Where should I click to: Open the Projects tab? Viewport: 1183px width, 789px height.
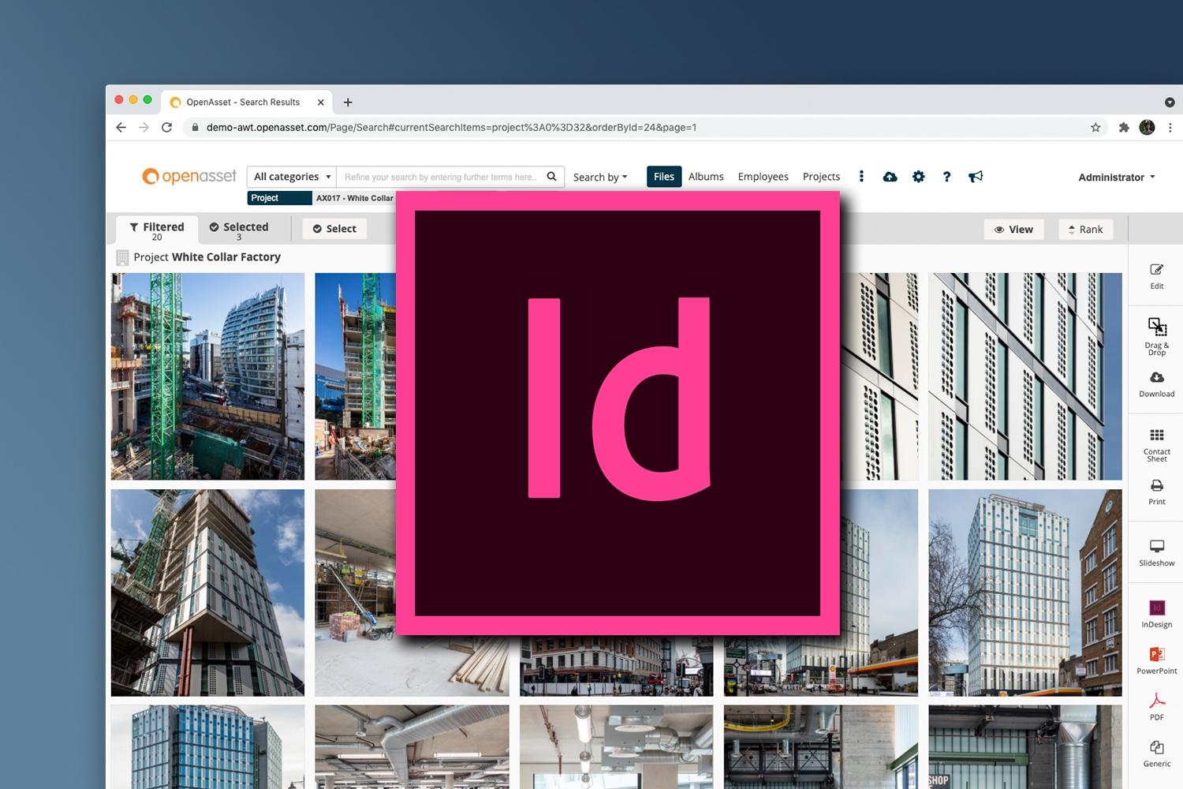(x=821, y=177)
